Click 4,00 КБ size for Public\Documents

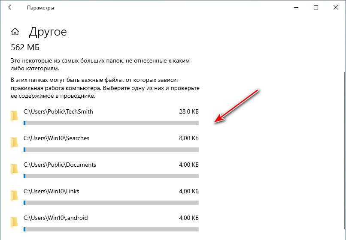[189, 165]
